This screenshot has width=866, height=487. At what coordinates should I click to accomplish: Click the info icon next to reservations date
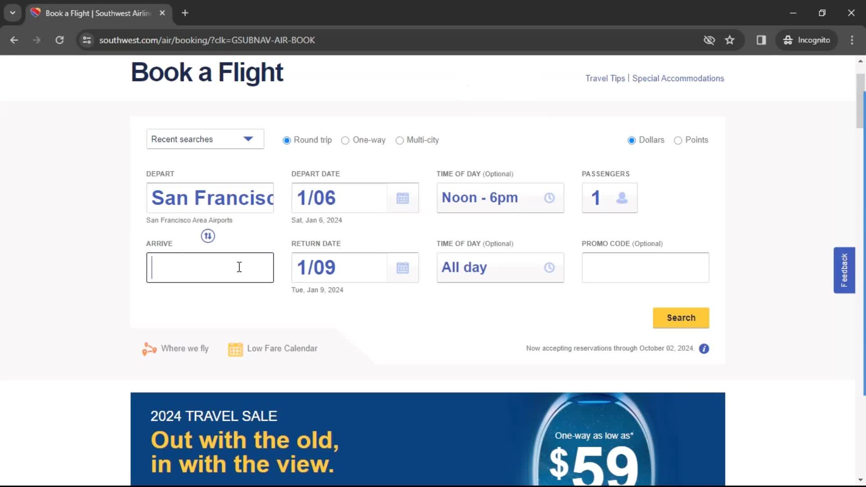(x=704, y=348)
